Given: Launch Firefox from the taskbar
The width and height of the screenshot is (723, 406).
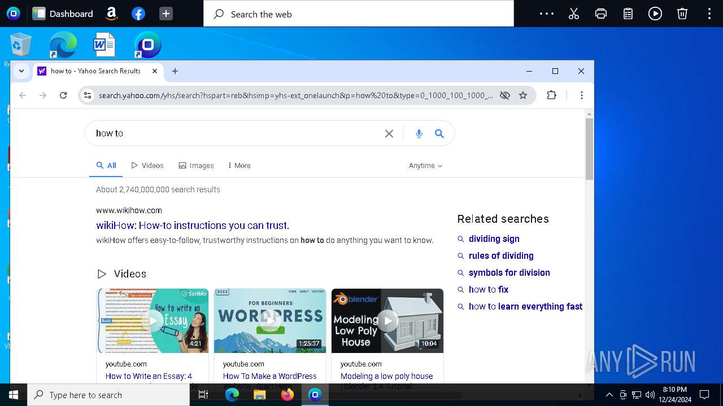Looking at the screenshot, I should click(288, 395).
